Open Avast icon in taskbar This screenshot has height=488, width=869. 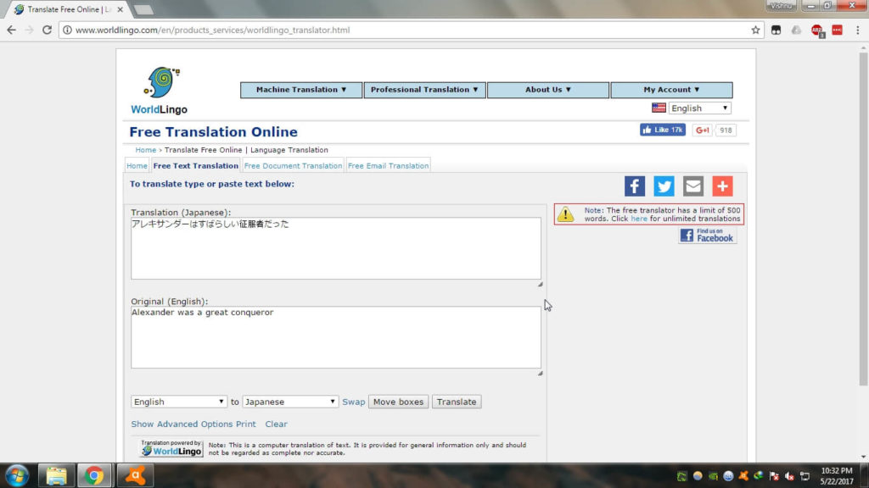tap(135, 476)
